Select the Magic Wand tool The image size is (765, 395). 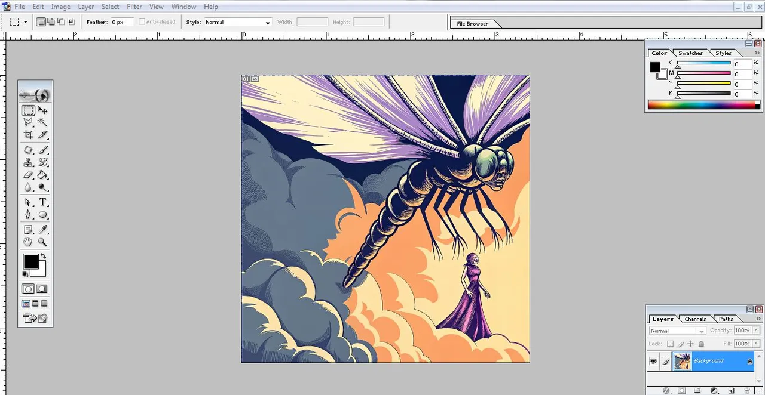click(x=42, y=122)
